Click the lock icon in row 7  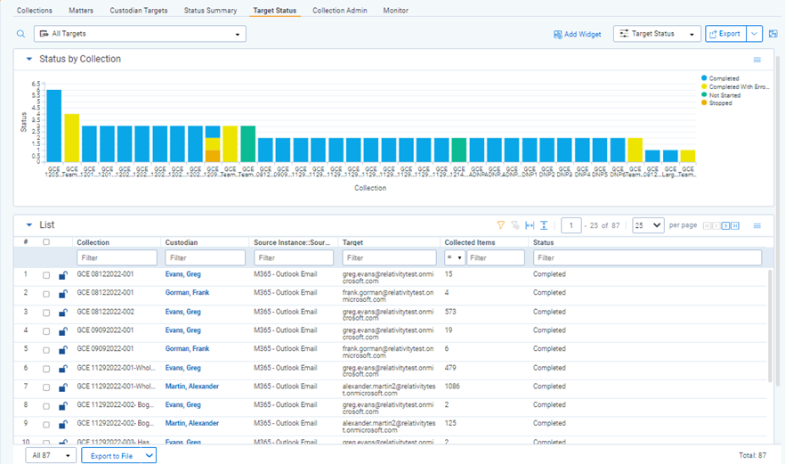[63, 387]
